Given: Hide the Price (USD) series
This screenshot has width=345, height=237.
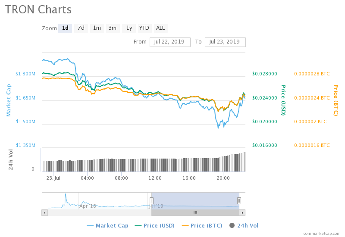Looking at the screenshot, I should coord(155,225).
